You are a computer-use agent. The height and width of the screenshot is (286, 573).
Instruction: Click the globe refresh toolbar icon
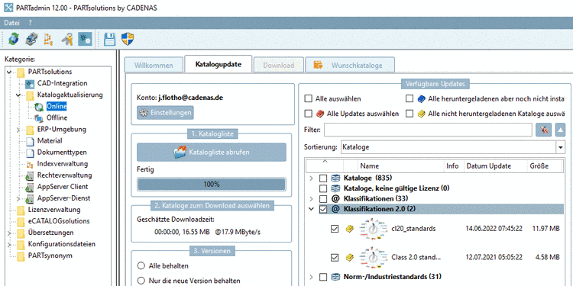13,38
